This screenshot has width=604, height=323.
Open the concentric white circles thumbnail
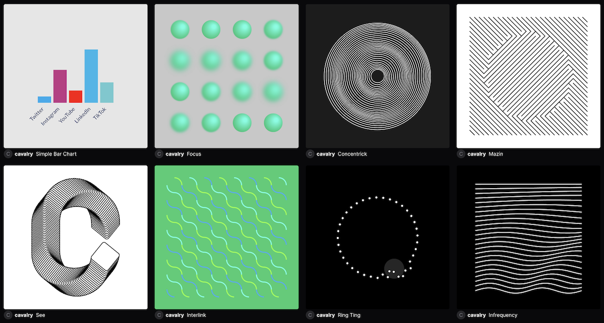[x=377, y=76]
